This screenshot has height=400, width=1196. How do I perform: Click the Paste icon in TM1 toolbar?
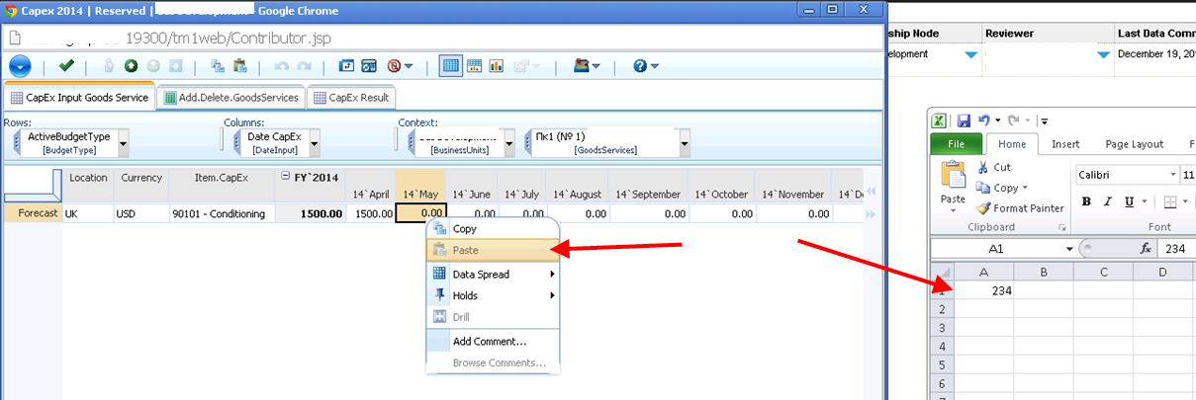238,66
